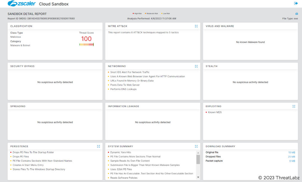Viewport: 302px width, 182px height.
Task: Expand the MITRE ATT&CK panel
Action: (196, 26)
